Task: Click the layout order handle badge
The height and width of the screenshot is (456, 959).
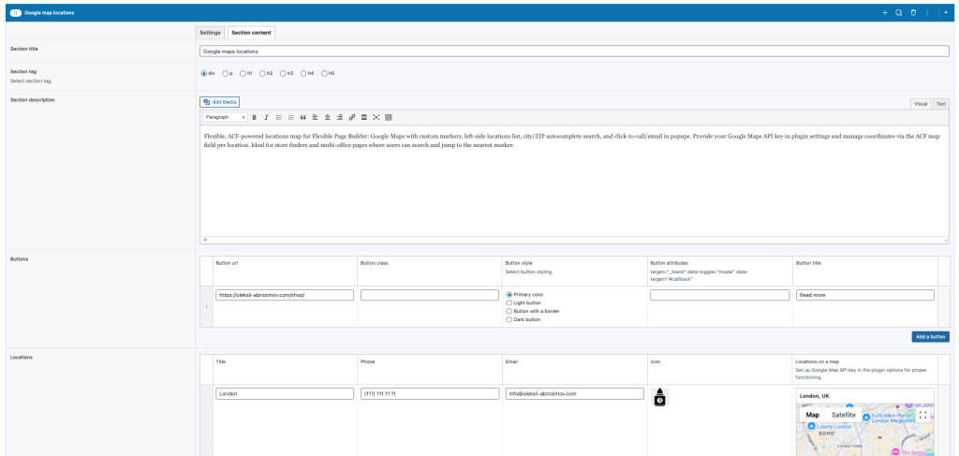Action: (16, 12)
